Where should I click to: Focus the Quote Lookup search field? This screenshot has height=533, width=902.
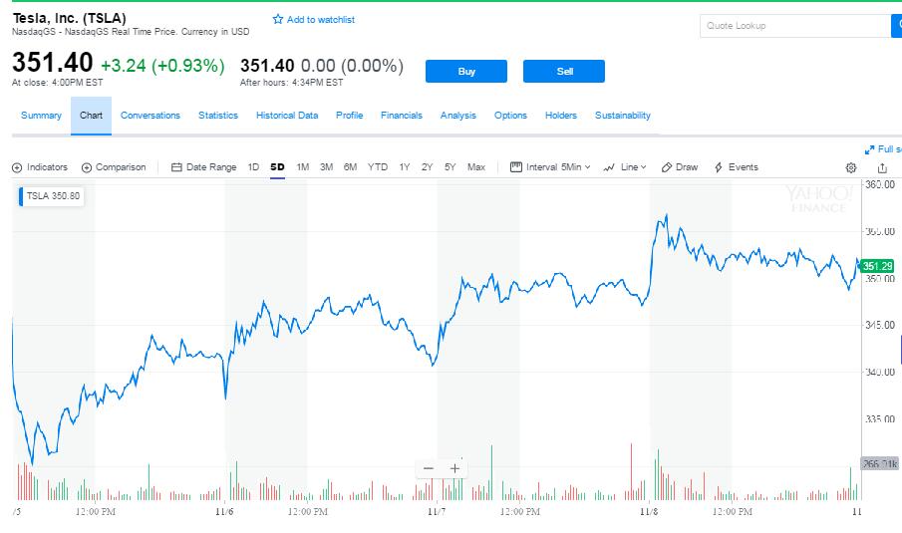pos(794,27)
